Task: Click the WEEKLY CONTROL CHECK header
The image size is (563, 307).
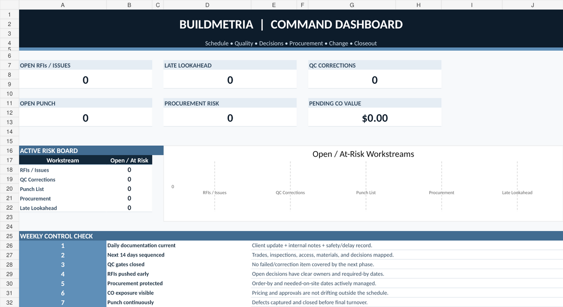Action: [x=291, y=236]
